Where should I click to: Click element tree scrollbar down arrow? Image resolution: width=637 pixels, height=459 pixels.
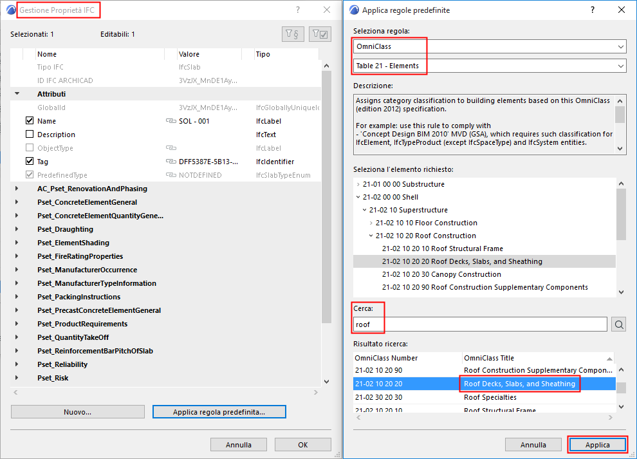pyautogui.click(x=621, y=292)
